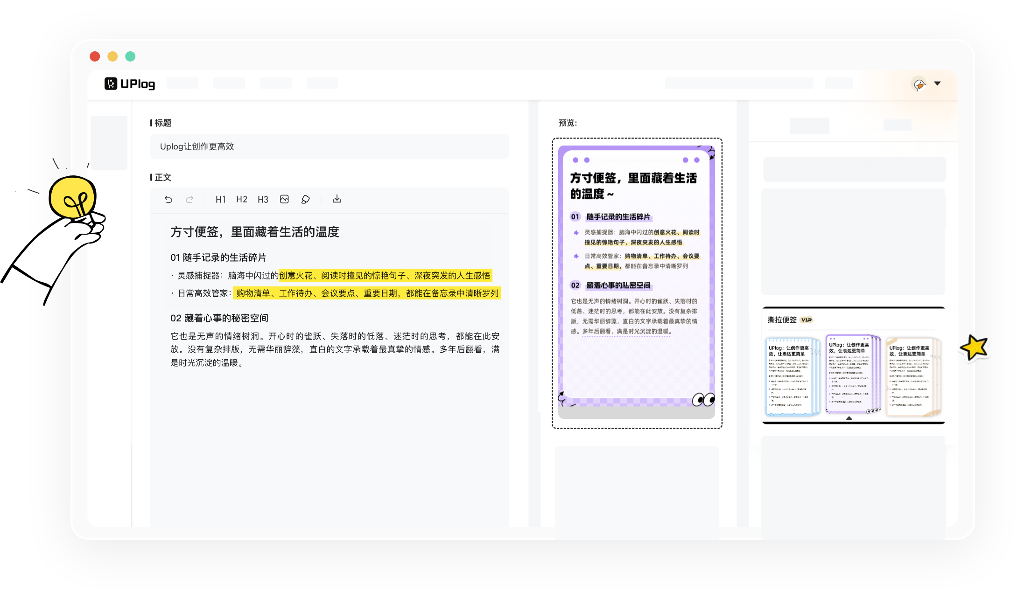Click the undo arrow in the editor toolbar
1024x598 pixels.
pyautogui.click(x=168, y=200)
